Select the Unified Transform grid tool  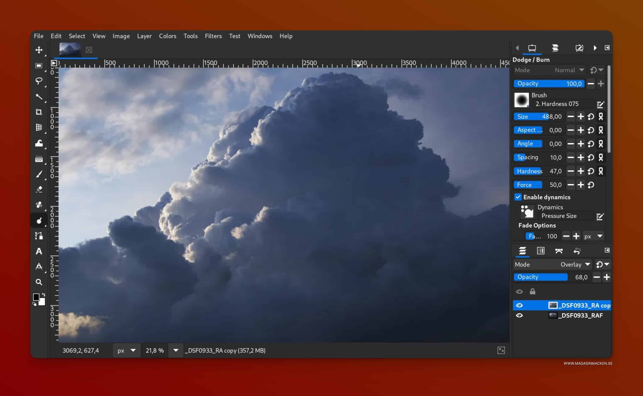(39, 128)
